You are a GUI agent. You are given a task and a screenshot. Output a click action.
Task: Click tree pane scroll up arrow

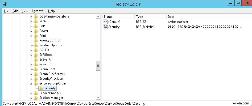point(98,16)
